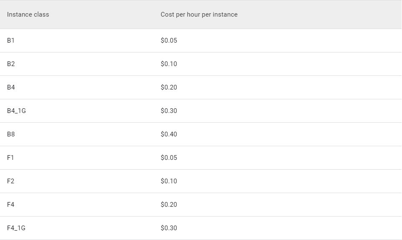This screenshot has width=402, height=240.
Task: Select the F1 instance class cell
Action: (10, 158)
